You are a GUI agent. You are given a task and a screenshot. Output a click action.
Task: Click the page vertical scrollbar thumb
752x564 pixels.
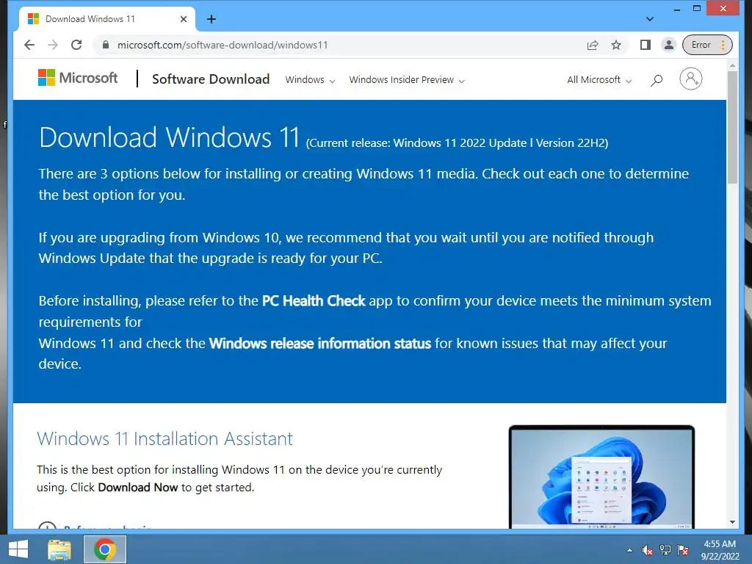732,127
